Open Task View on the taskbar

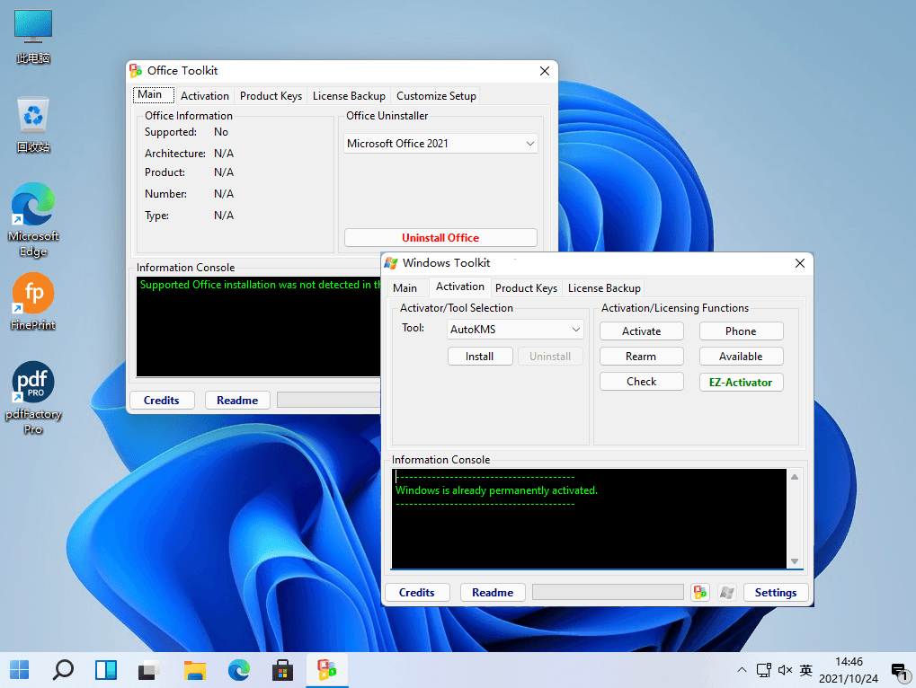[149, 670]
